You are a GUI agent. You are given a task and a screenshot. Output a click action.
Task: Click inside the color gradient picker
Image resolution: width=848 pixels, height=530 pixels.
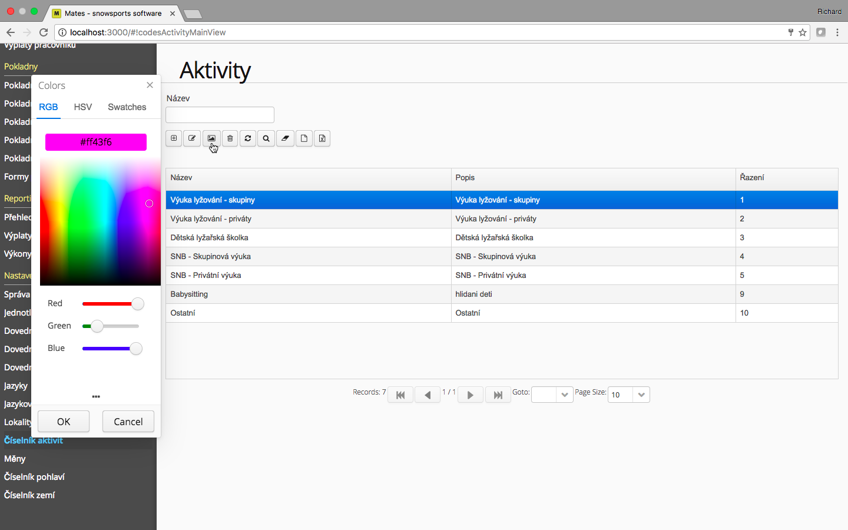coord(100,222)
